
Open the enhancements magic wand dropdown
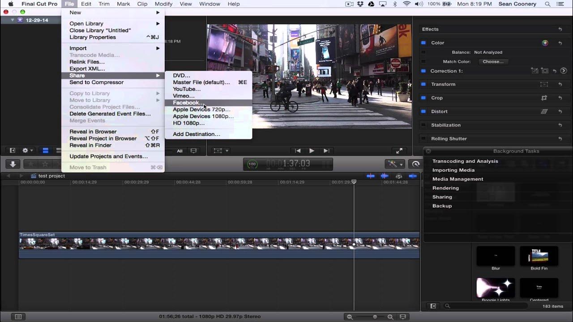(x=394, y=164)
